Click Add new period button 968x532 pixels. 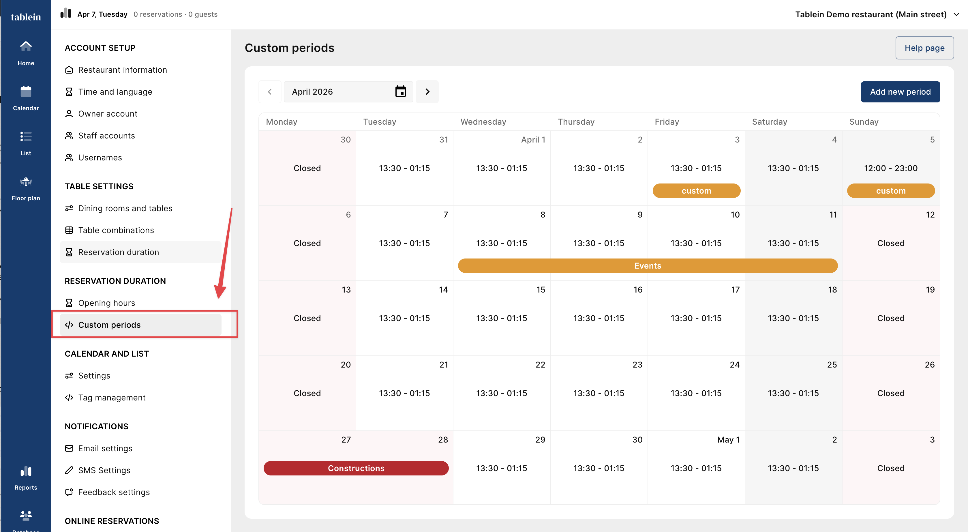pos(900,91)
